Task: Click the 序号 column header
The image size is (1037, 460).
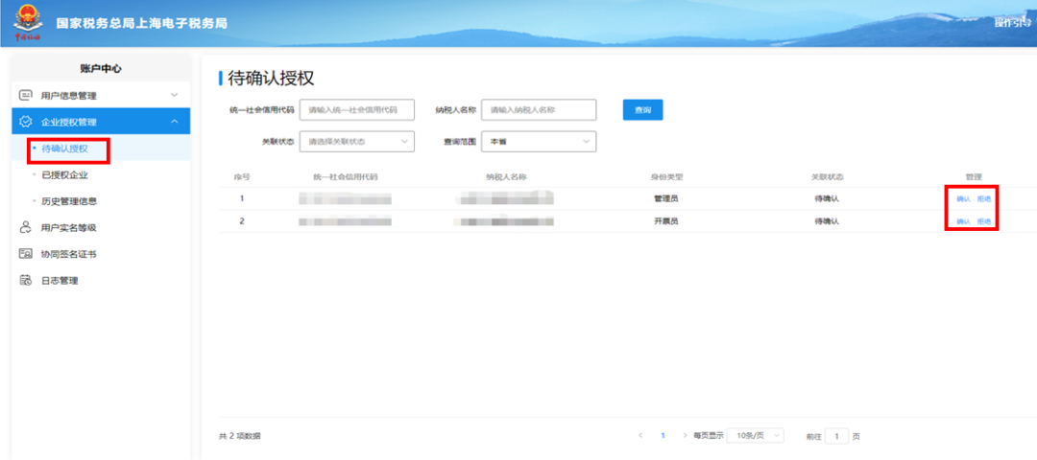Action: coord(241,177)
